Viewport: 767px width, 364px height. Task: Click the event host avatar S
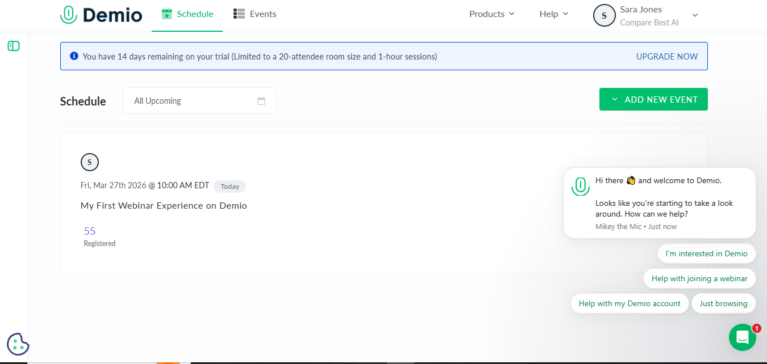[90, 162]
